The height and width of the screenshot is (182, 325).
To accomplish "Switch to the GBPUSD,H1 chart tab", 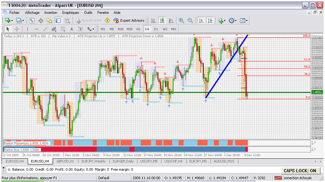I will point(65,161).
